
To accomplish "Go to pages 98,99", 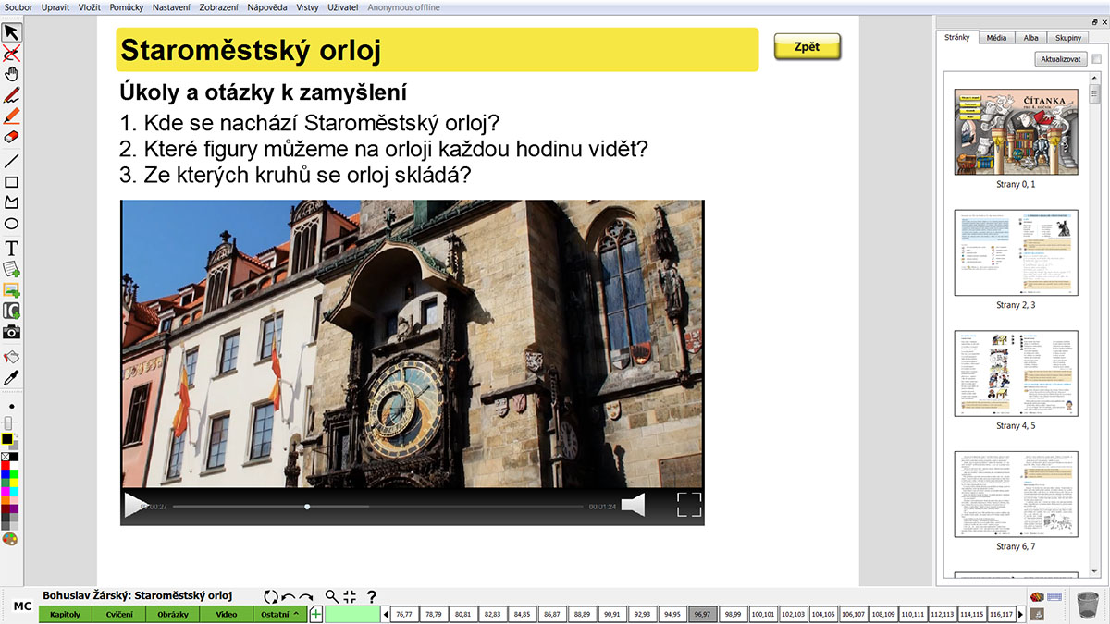I will (x=733, y=614).
